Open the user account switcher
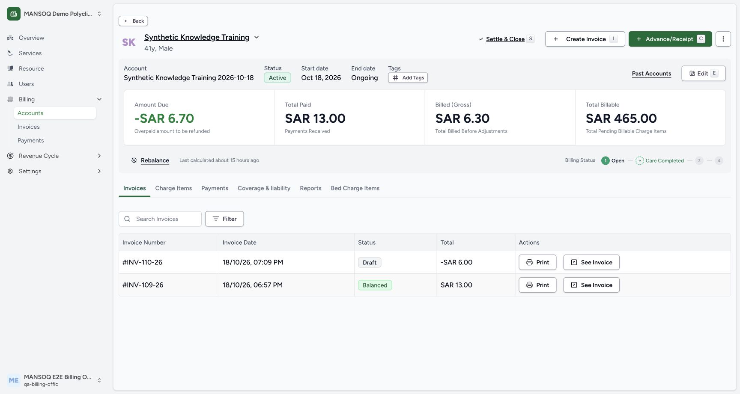Image resolution: width=740 pixels, height=394 pixels. 99,380
